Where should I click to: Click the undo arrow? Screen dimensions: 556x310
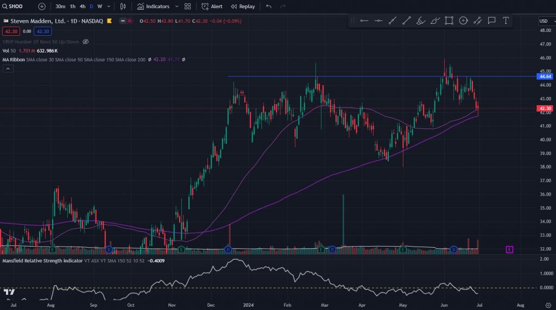[x=269, y=7]
